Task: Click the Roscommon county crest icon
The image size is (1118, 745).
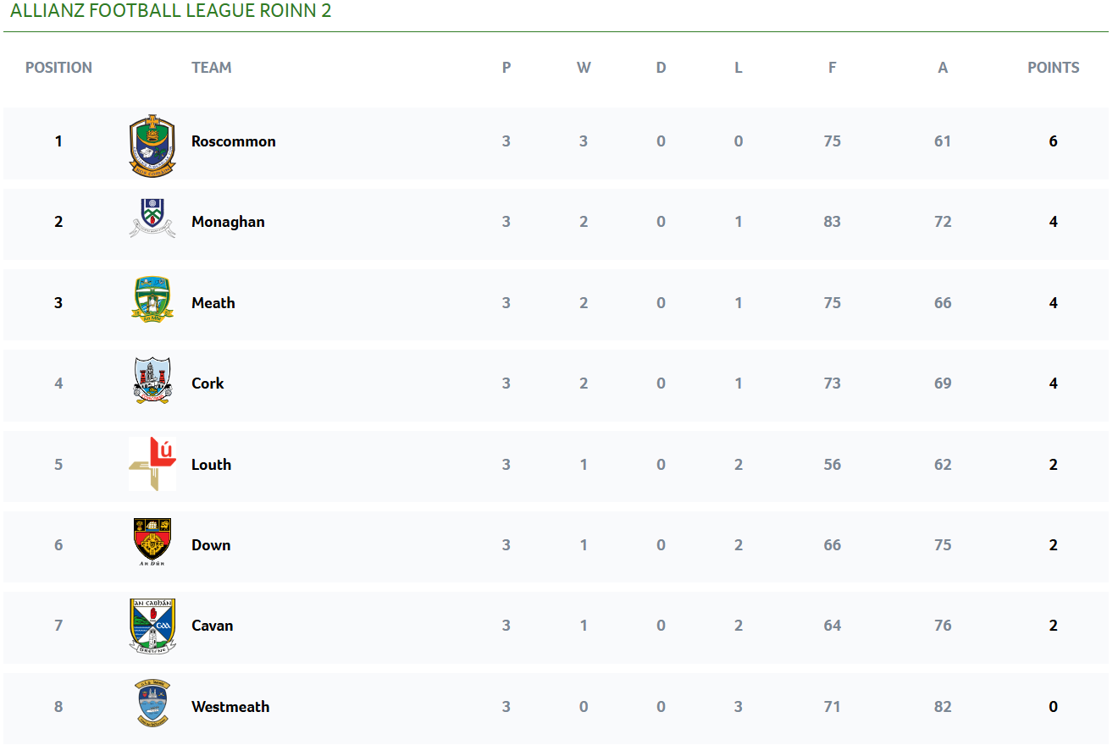Action: 152,144
